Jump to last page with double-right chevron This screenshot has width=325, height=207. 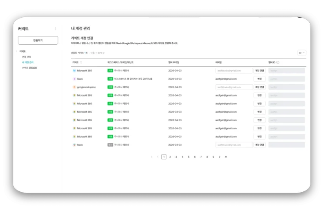[226, 157]
